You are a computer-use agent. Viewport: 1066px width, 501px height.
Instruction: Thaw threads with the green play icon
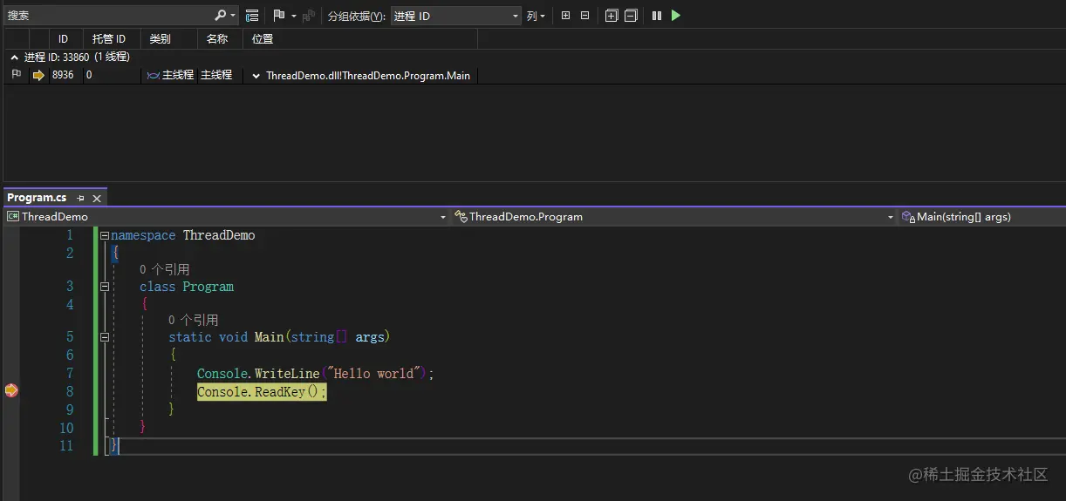click(676, 16)
